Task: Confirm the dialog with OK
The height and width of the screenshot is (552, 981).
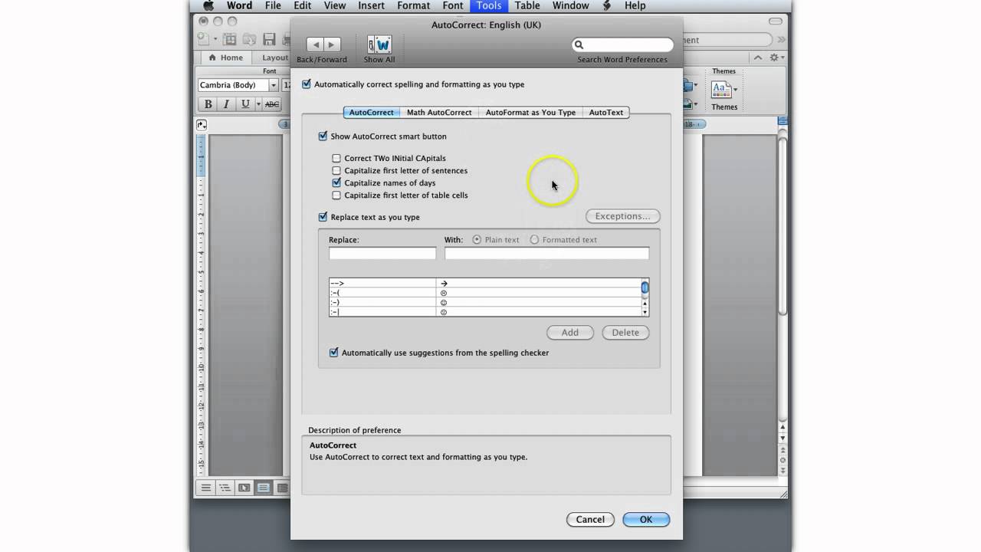Action: [646, 519]
